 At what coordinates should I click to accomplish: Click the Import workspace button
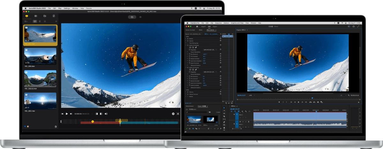[x=203, y=27]
